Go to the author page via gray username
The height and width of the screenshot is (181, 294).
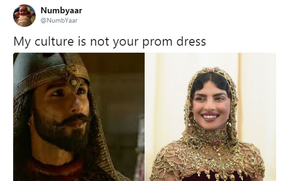tap(59, 20)
